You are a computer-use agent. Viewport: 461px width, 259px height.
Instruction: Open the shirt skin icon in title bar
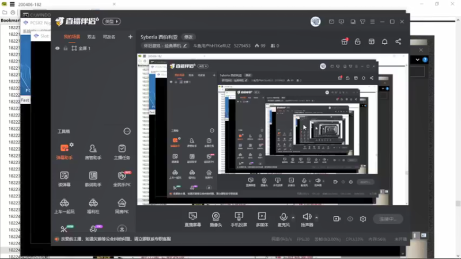362,22
